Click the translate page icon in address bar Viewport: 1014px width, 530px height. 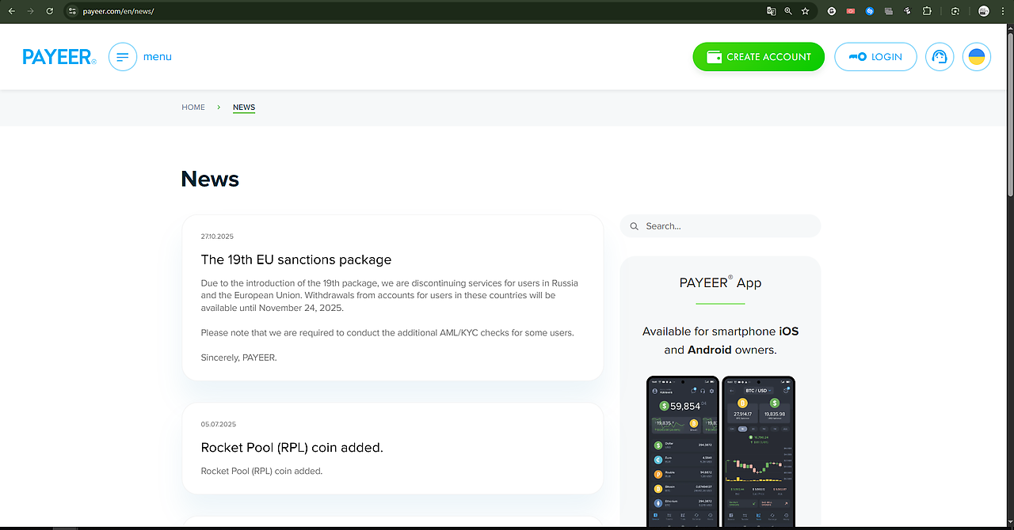(x=771, y=11)
